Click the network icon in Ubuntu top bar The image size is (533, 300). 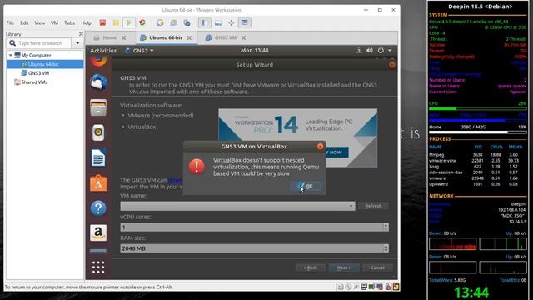[359, 51]
